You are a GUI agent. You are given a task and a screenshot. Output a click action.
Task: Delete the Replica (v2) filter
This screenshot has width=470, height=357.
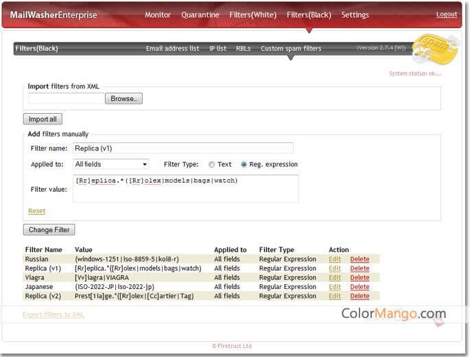tap(360, 296)
